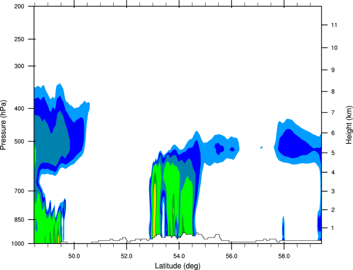Select the 58.0 latitude tick label

(x=284, y=256)
